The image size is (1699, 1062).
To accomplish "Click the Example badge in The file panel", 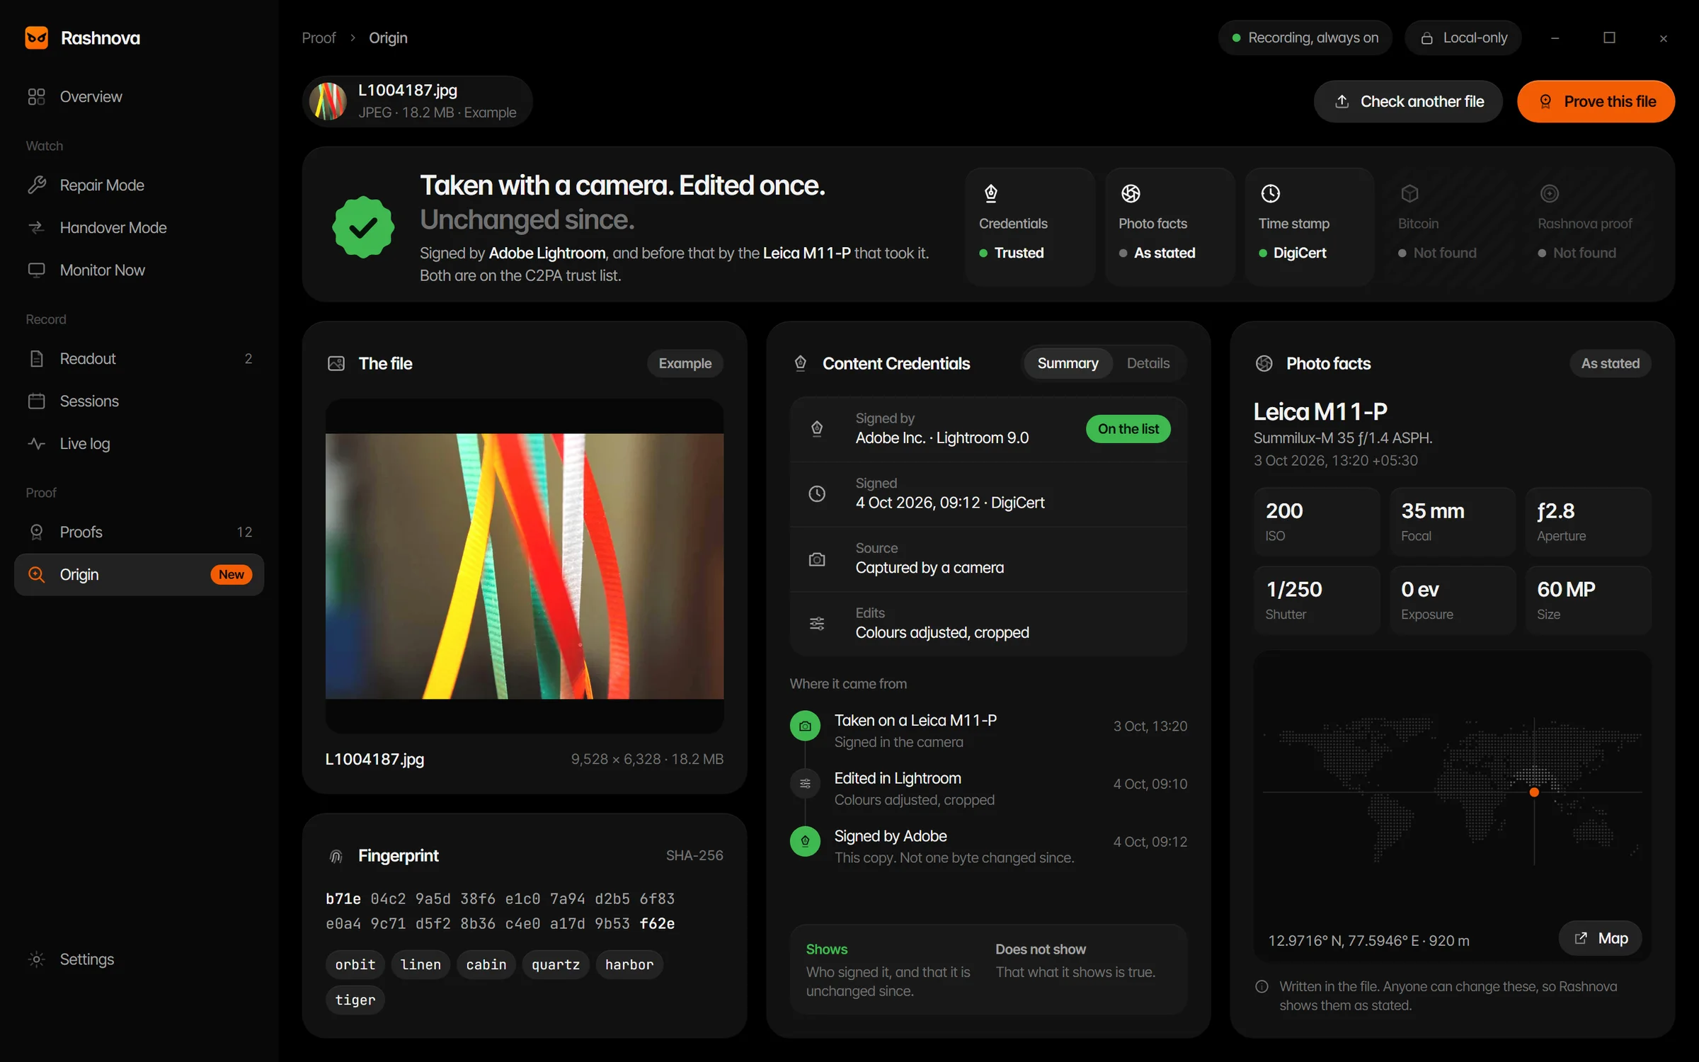I will click(685, 363).
